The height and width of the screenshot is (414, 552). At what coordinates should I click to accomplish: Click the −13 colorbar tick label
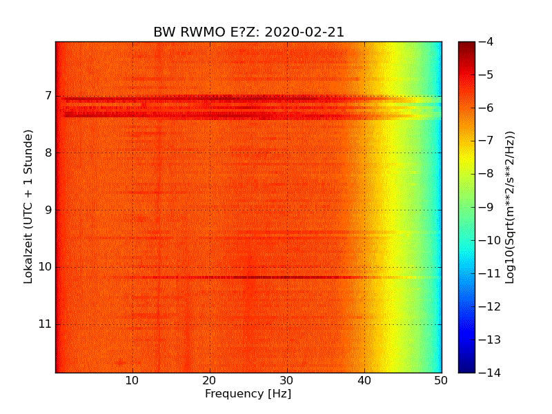(x=490, y=339)
